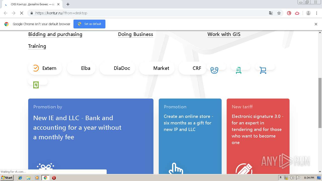View site info via the padlock icon
Screen dimensions: 322x181
click(31, 13)
